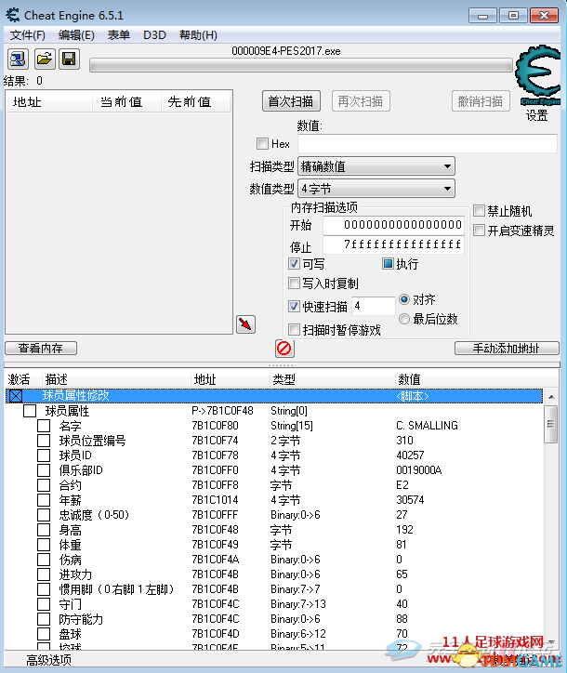Click the fast scan alignment value field

pyautogui.click(x=373, y=306)
